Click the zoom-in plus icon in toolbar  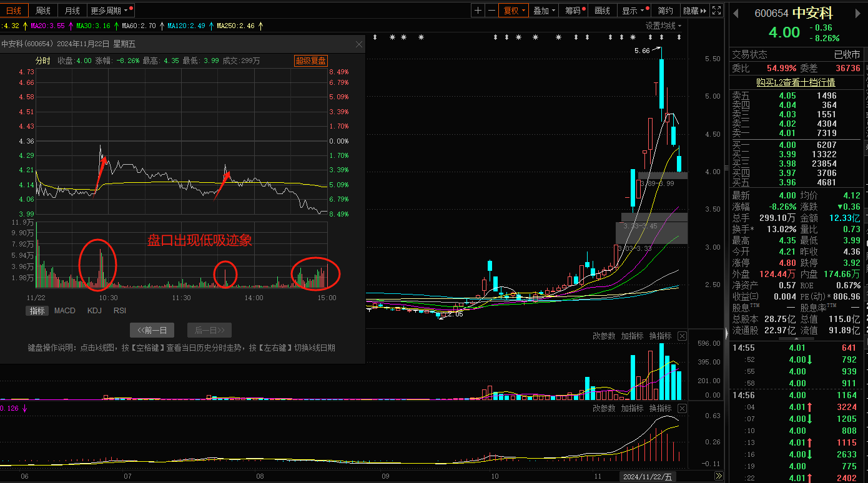pos(478,11)
